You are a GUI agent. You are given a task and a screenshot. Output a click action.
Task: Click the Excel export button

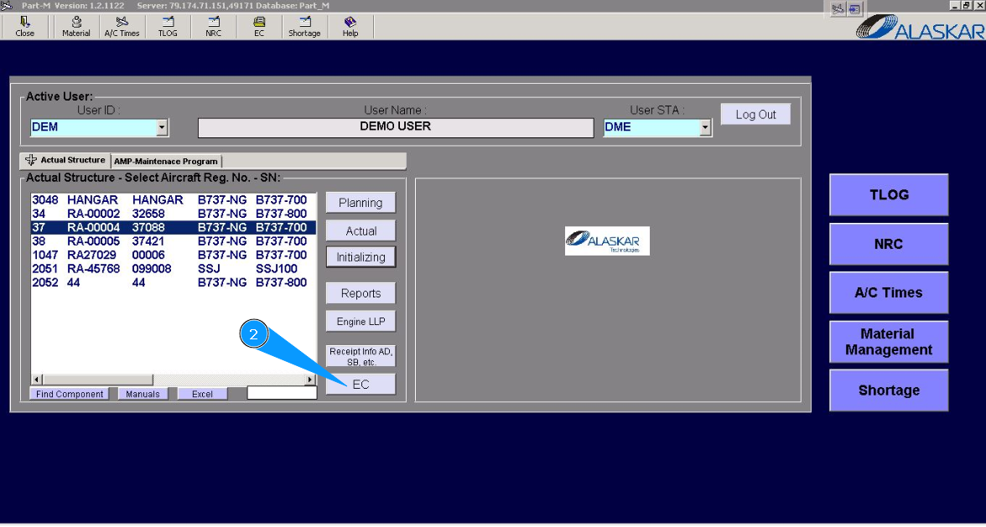coord(202,394)
